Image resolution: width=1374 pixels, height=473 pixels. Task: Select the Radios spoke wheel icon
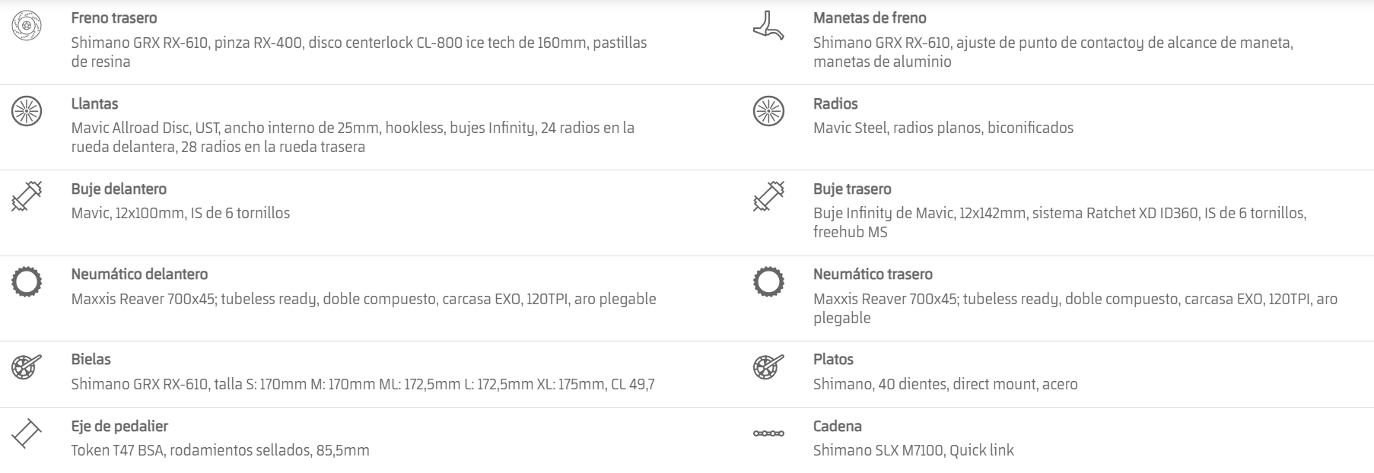[x=768, y=111]
